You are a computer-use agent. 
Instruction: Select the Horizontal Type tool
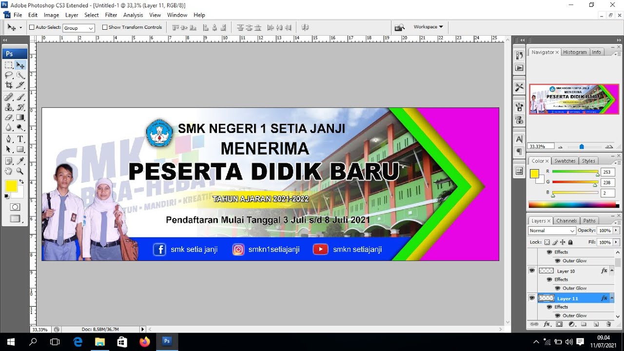click(x=20, y=139)
